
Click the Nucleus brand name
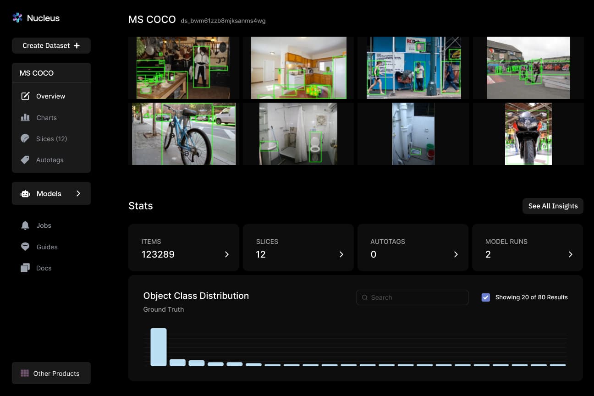tap(43, 18)
